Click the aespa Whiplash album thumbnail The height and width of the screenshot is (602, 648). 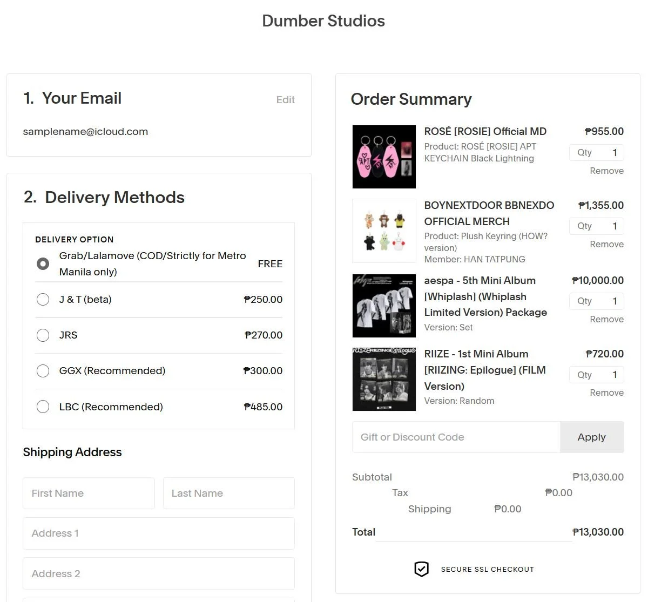click(384, 305)
